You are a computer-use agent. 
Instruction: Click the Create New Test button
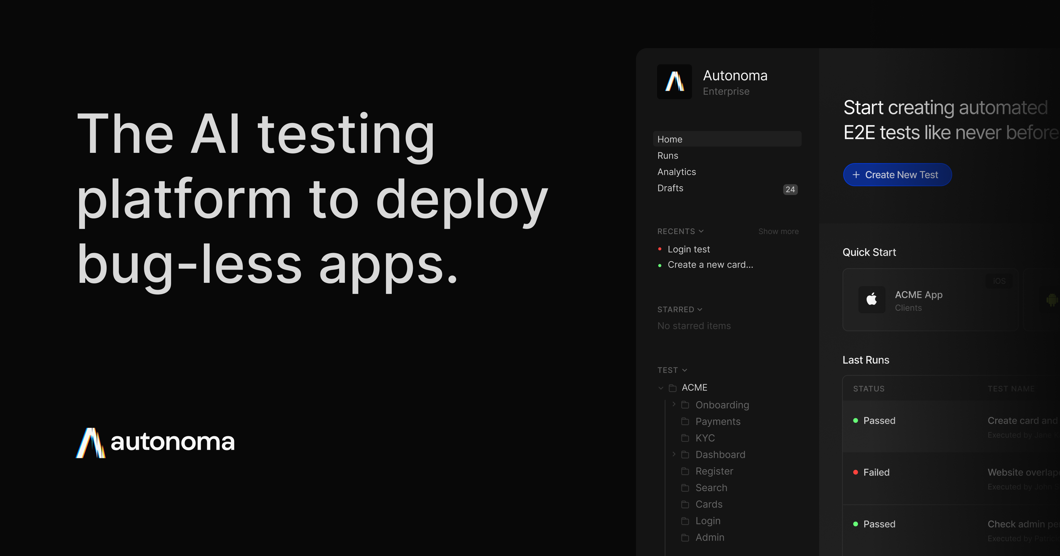897,175
